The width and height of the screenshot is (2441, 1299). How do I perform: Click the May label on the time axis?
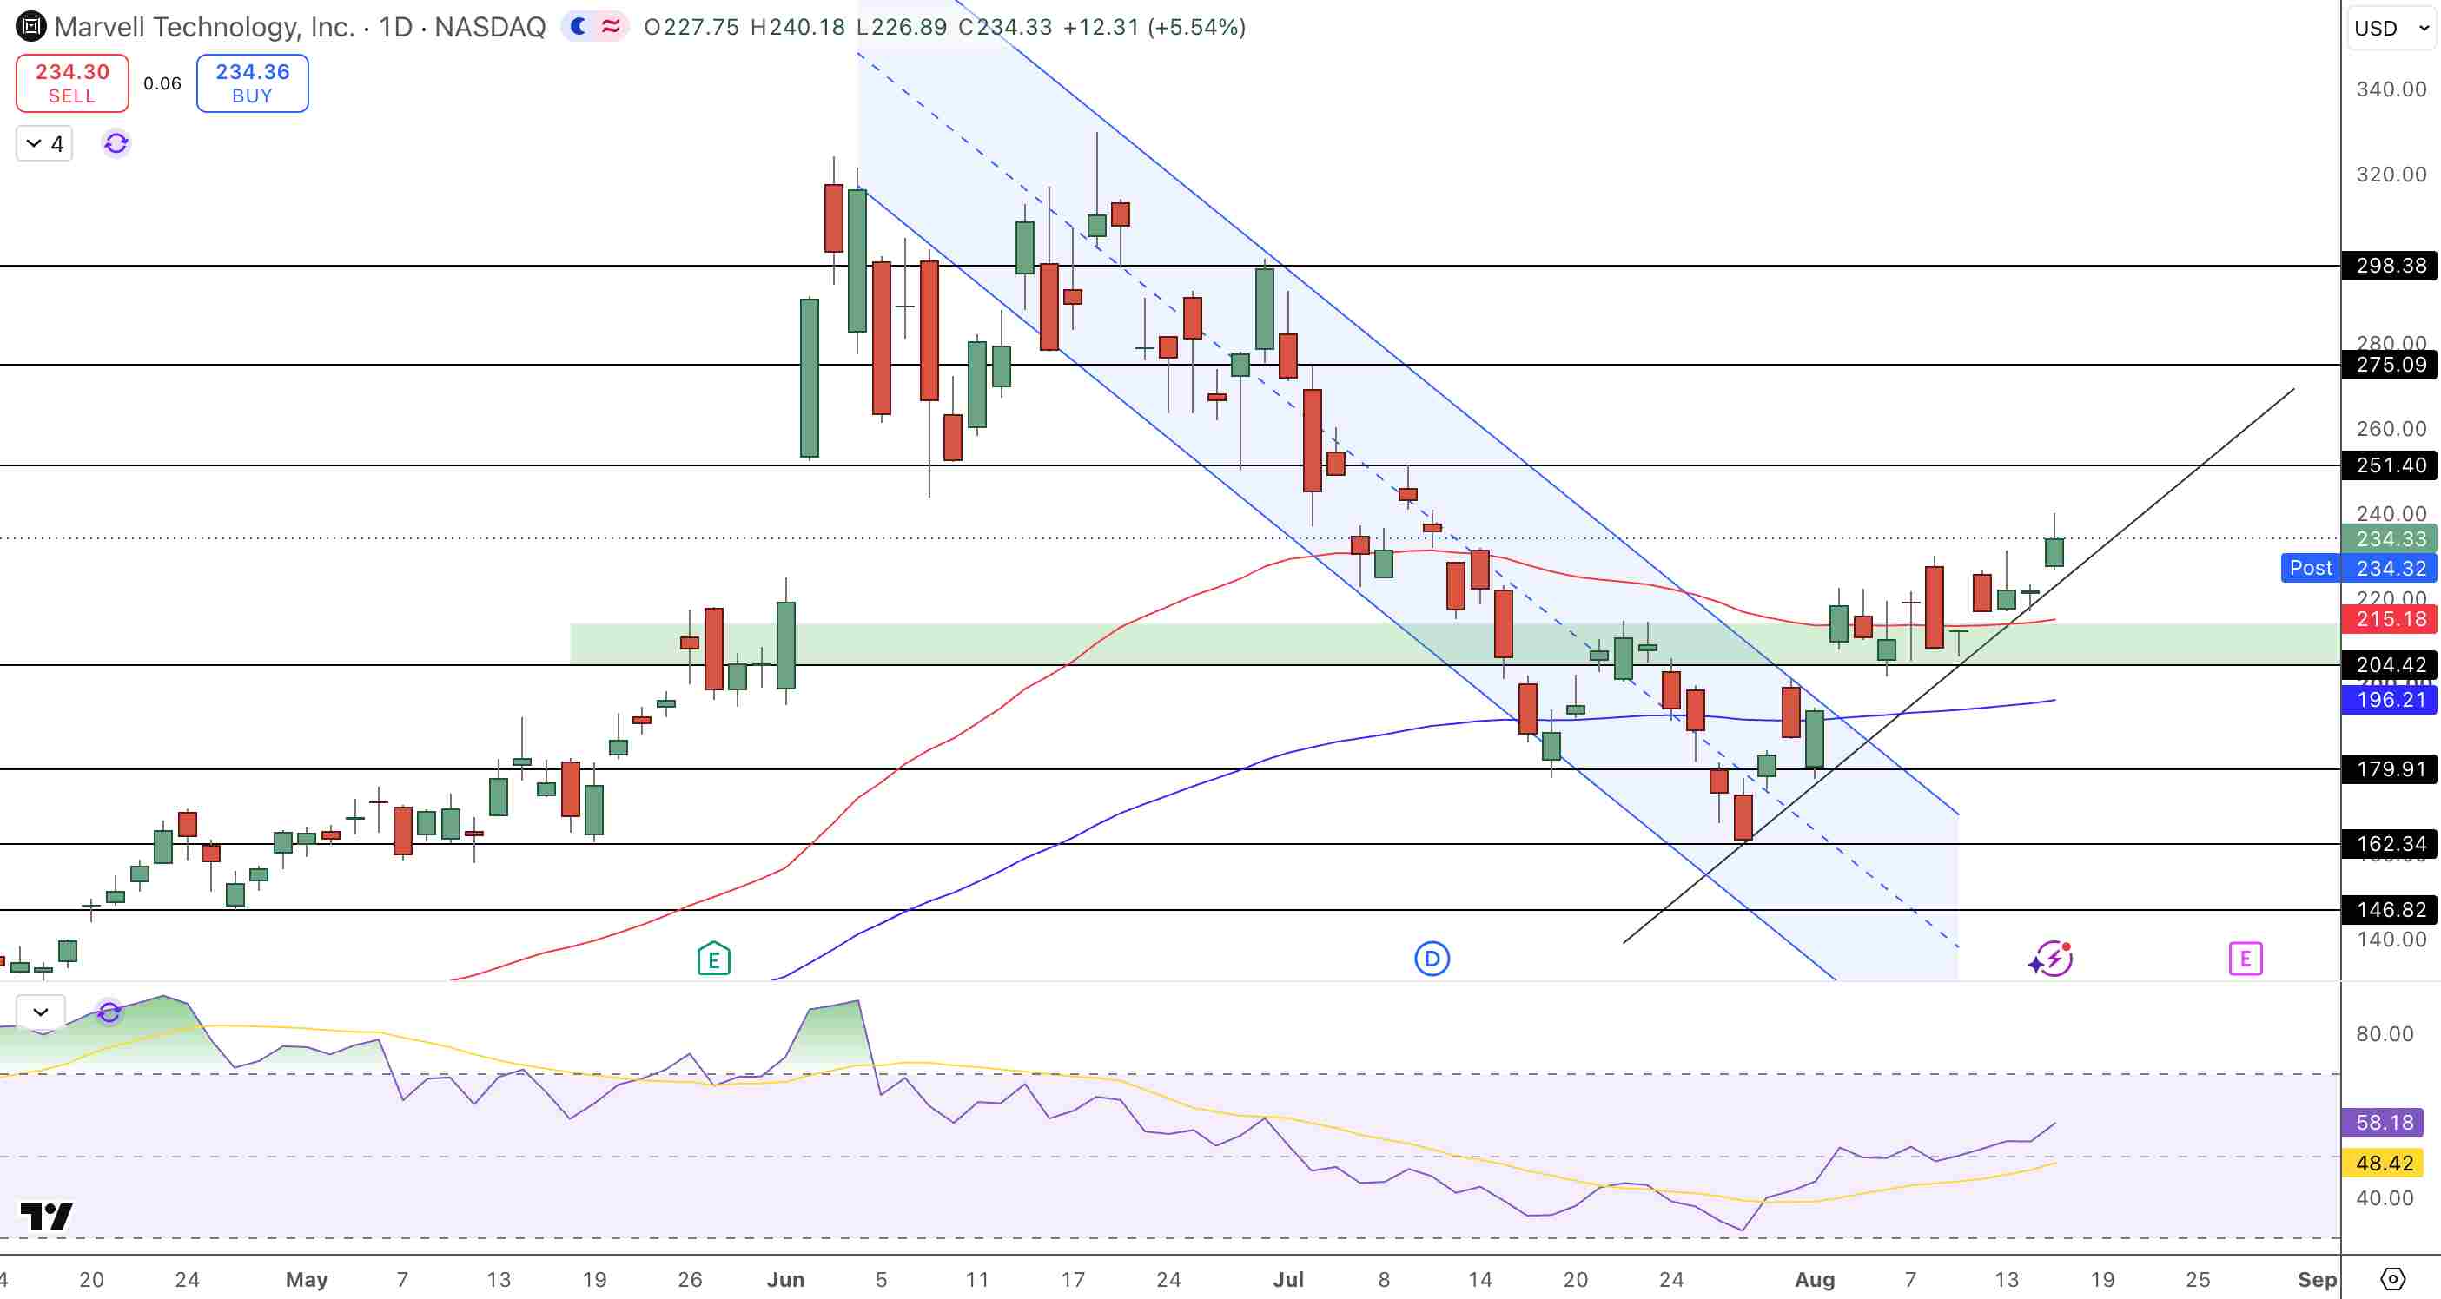tap(307, 1280)
